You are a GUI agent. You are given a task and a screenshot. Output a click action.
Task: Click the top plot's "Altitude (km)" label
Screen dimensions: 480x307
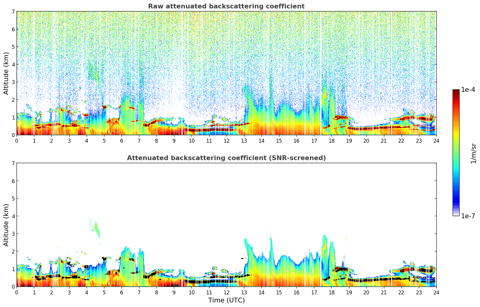[6, 73]
